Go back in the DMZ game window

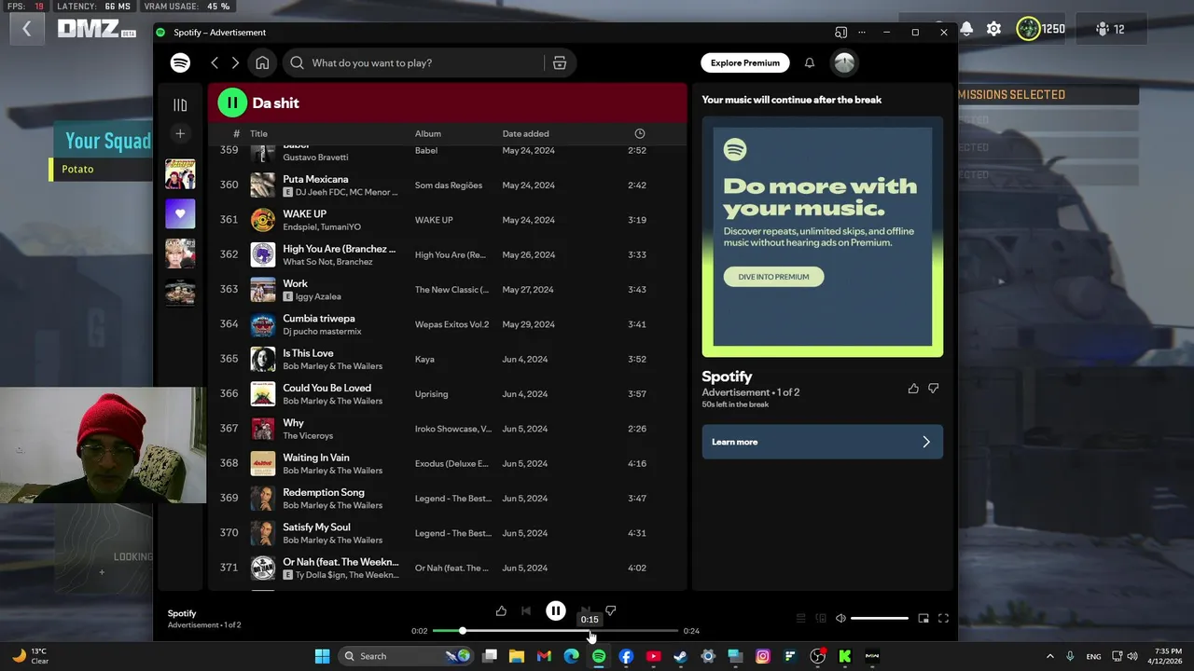[26, 29]
